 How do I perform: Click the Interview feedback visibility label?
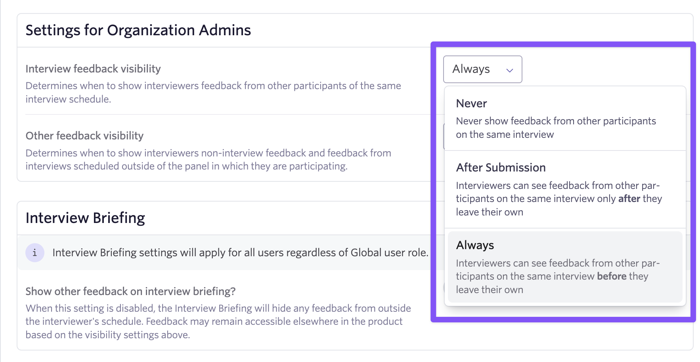pyautogui.click(x=93, y=69)
